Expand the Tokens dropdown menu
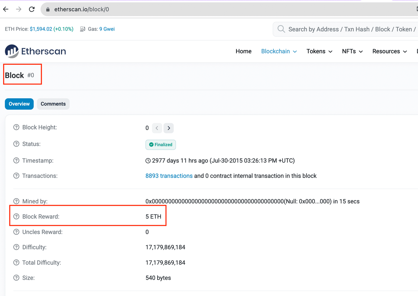 319,51
